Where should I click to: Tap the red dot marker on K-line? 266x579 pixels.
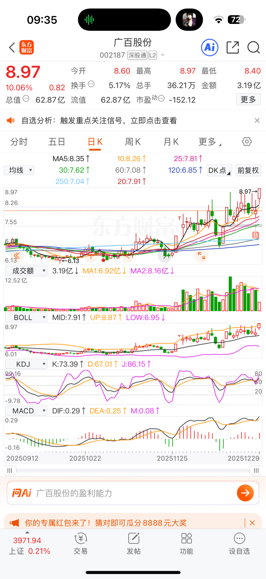tap(103, 260)
